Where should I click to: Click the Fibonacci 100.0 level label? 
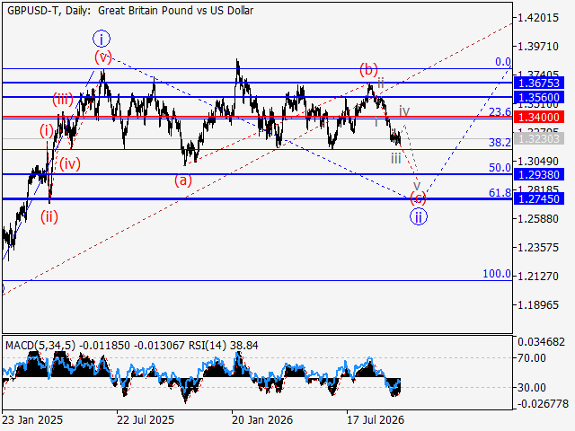pos(497,273)
